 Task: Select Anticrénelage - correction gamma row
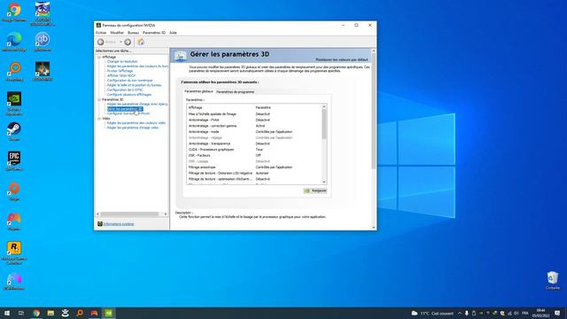tap(254, 126)
